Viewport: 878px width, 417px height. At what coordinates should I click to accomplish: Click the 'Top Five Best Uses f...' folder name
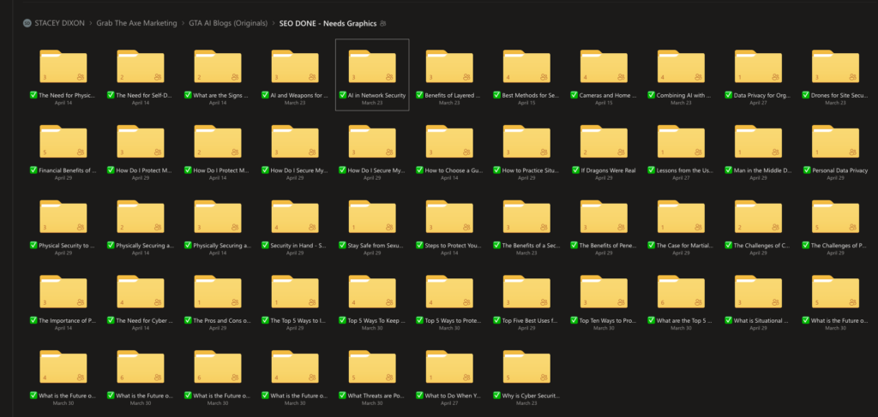tap(531, 321)
